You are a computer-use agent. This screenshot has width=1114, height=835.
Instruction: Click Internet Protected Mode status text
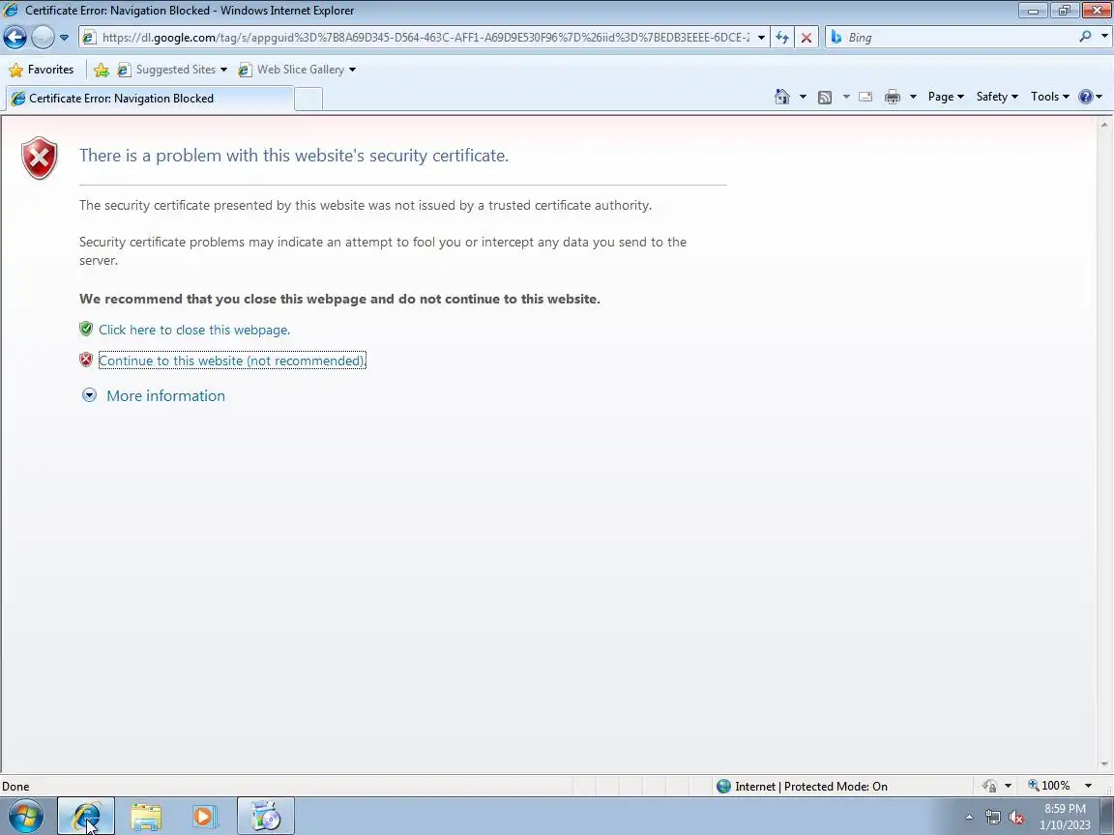point(810,786)
